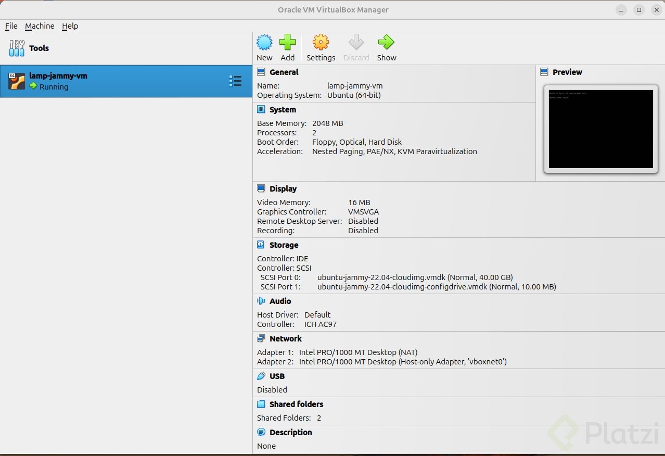Open Settings with the orange gear icon

click(321, 42)
